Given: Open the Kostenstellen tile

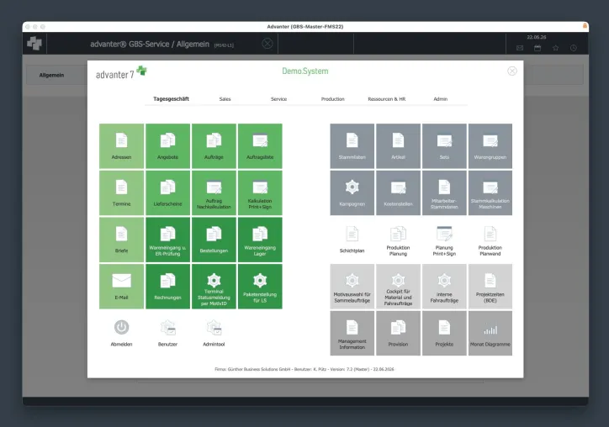Looking at the screenshot, I should (399, 193).
